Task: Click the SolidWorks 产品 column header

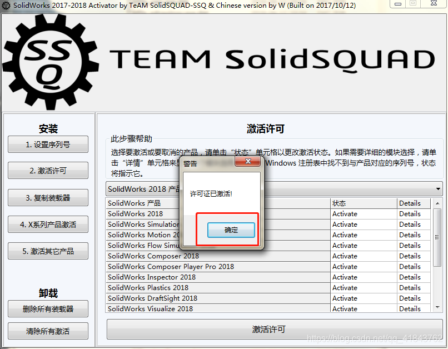Action: (x=218, y=203)
